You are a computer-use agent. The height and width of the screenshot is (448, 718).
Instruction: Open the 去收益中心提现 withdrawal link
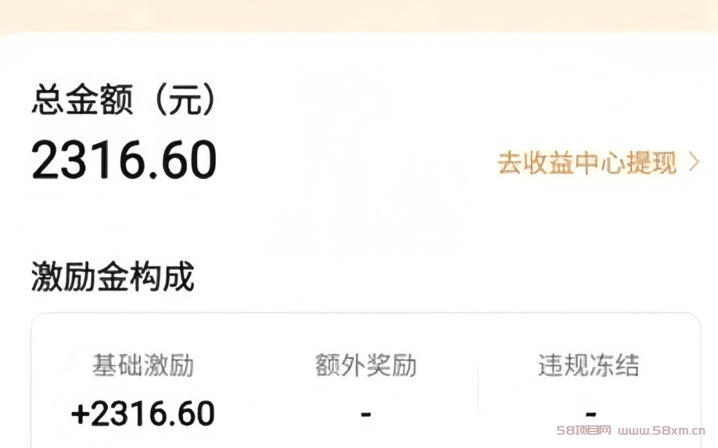click(x=588, y=163)
